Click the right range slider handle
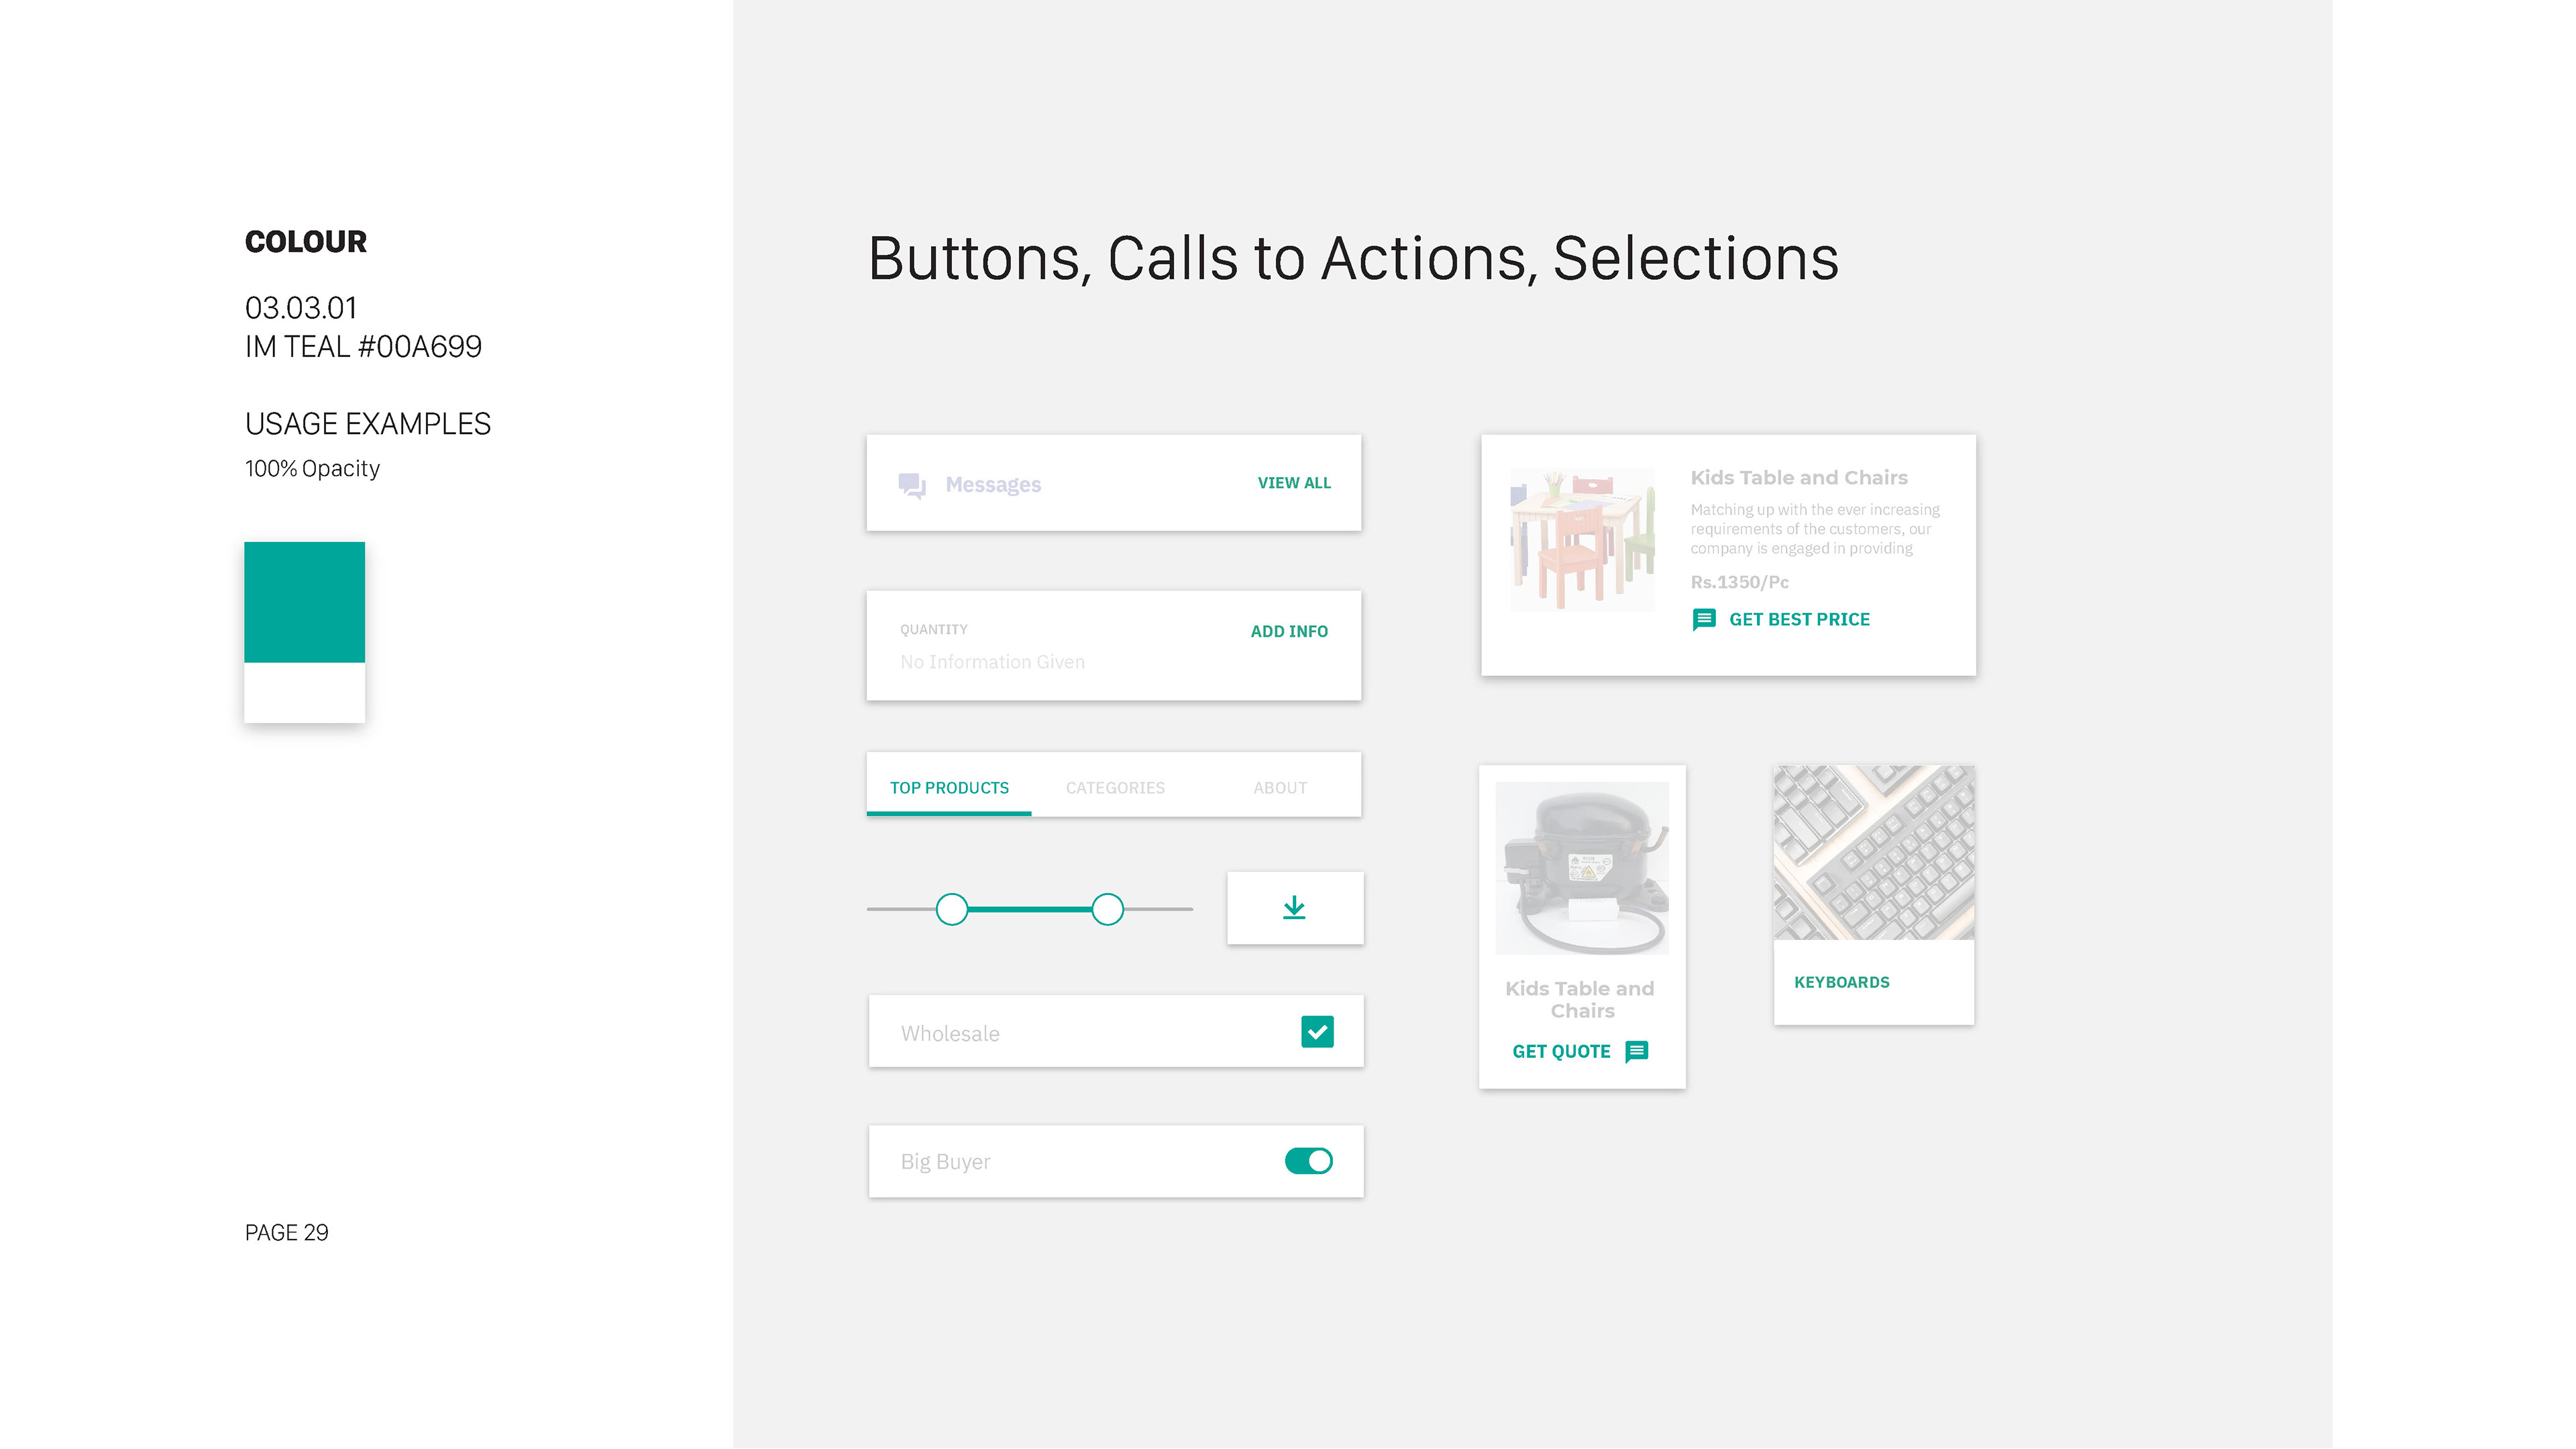The height and width of the screenshot is (1449, 2576). pos(1107,909)
